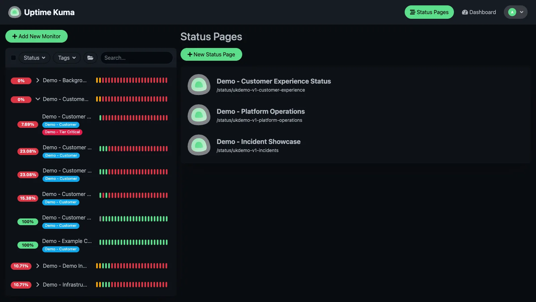
Task: Click the folder icon in monitor filters
Action: click(x=90, y=58)
